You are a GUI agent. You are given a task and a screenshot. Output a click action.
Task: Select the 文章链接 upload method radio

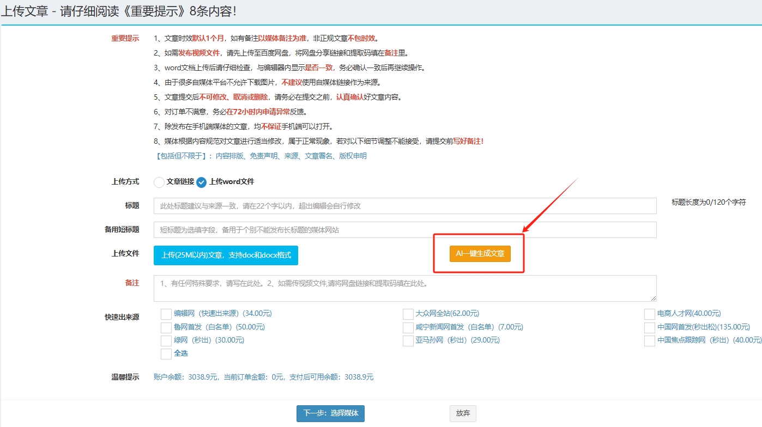coord(159,182)
